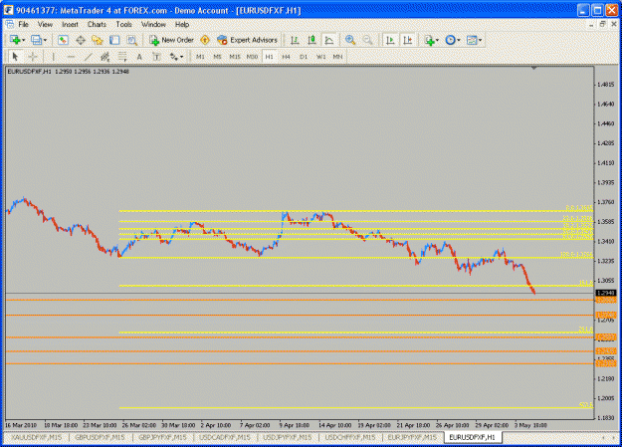Viewport: 622px width, 447px height.
Task: Click the Profiles toolbar icon
Action: point(37,40)
